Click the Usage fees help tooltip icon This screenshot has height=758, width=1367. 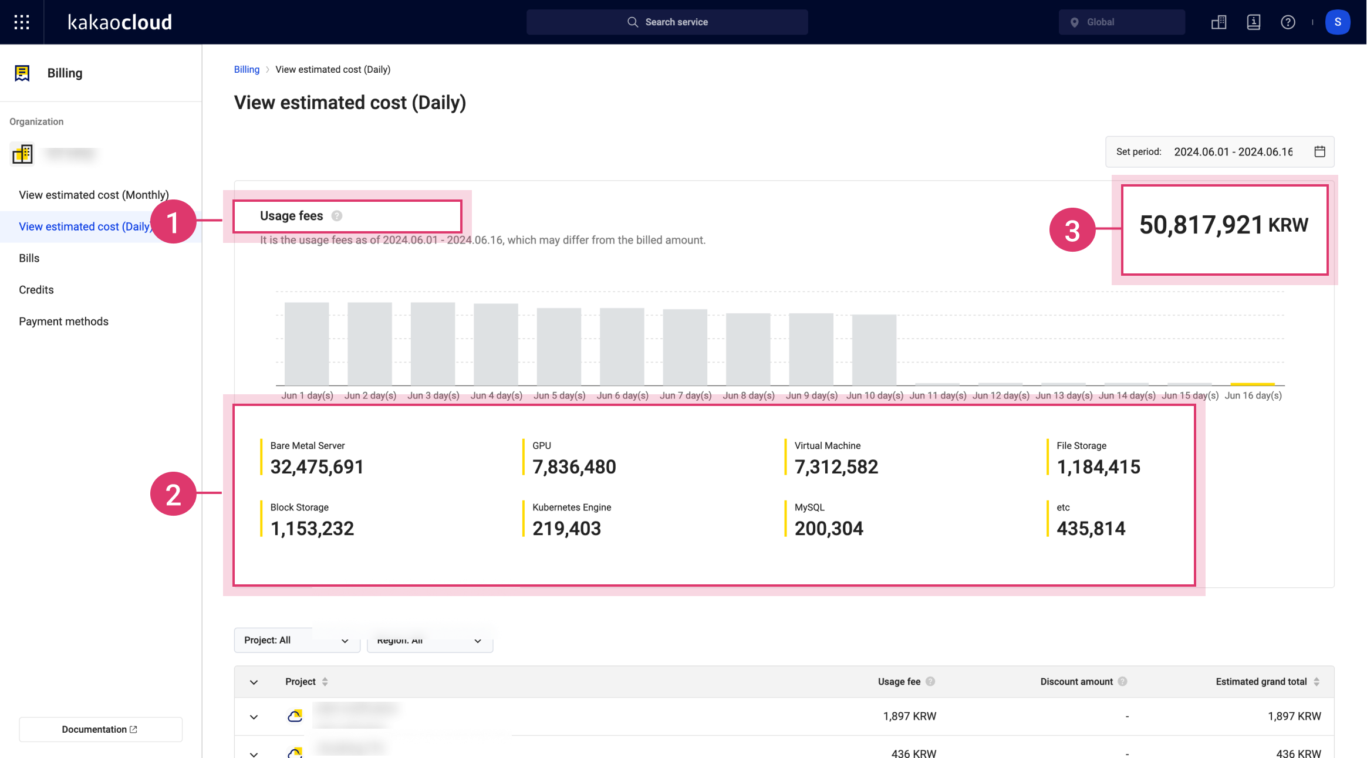point(337,216)
